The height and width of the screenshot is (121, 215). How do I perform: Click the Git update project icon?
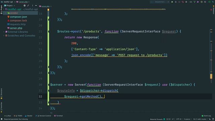click(191, 2)
